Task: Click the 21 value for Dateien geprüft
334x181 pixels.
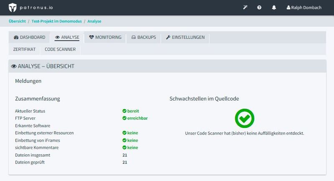Action: click(x=125, y=162)
